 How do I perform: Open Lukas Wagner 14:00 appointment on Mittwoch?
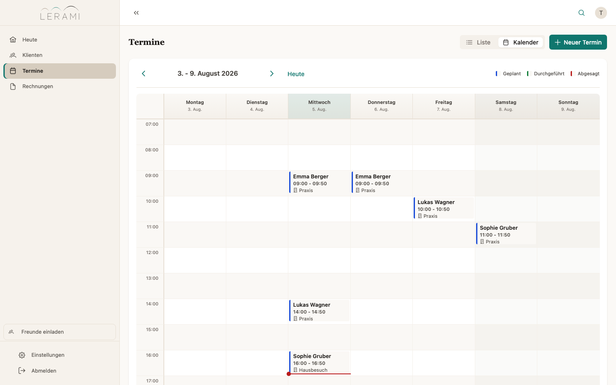(320, 311)
